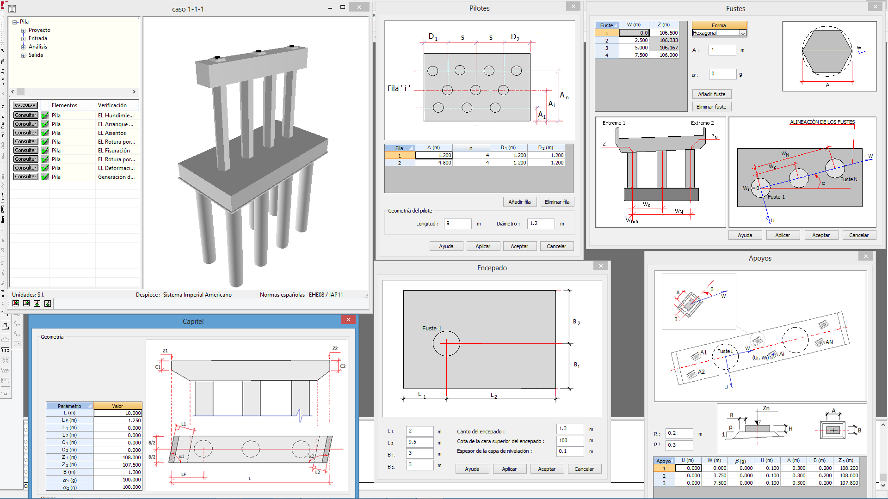Screen dimensions: 888x499
Task: Click the I-beam icon in caso 1-1-1 title bar
Action: click(x=12, y=9)
